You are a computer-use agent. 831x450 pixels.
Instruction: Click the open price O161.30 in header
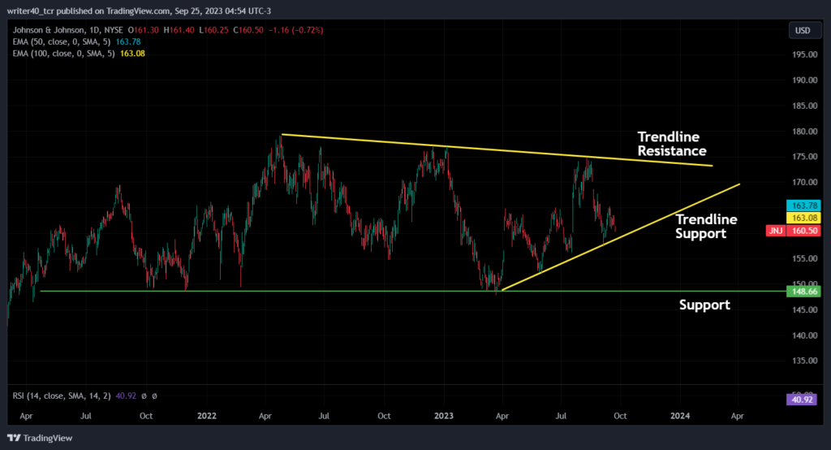pos(143,30)
